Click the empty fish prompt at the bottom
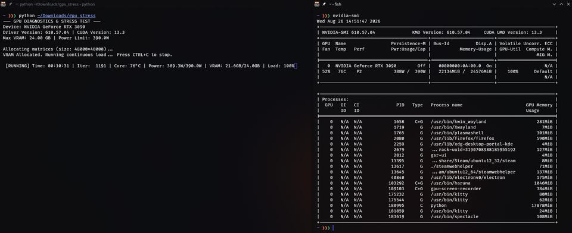This screenshot has height=233, width=572. [326, 228]
